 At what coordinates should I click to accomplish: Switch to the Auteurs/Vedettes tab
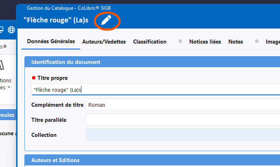[104, 42]
